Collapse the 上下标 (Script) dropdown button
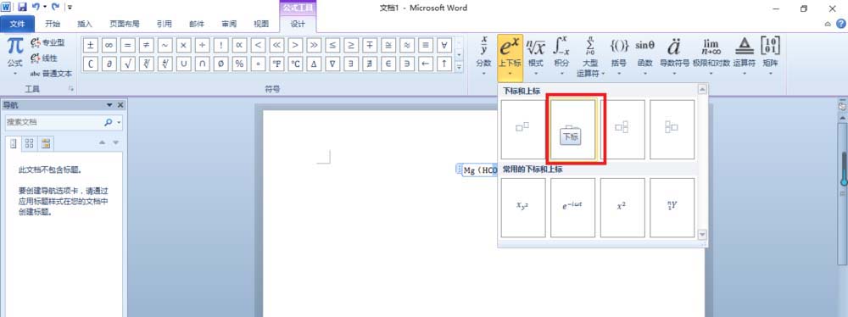848x317 pixels. 510,58
